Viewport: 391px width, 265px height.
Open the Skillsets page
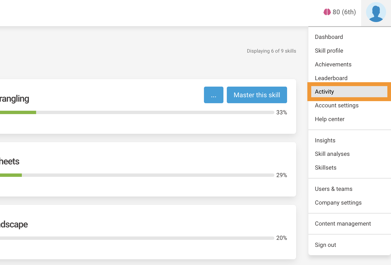[x=325, y=168]
